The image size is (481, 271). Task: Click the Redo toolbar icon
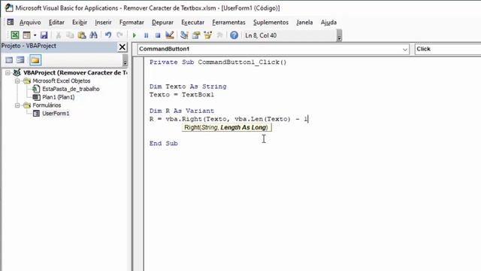click(119, 35)
